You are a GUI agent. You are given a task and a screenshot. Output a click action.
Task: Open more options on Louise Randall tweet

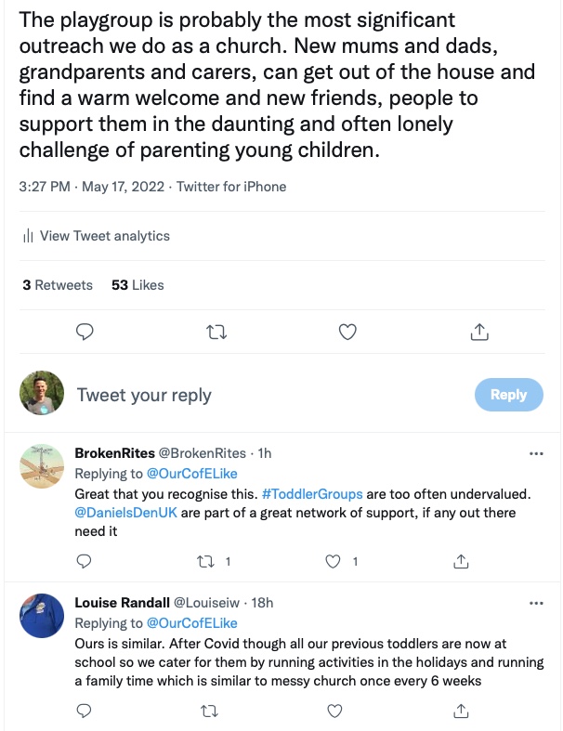point(535,603)
